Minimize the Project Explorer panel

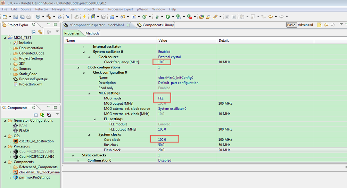[49, 24]
